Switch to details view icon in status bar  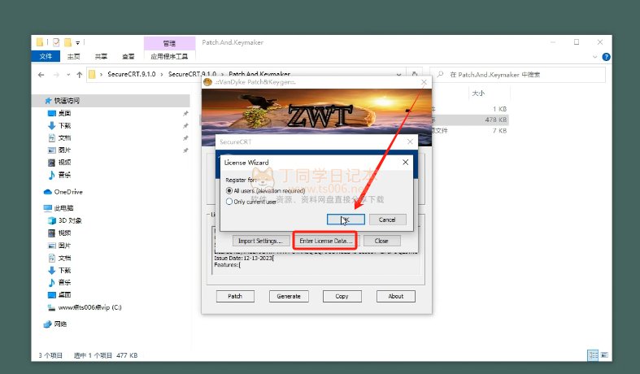(593, 354)
